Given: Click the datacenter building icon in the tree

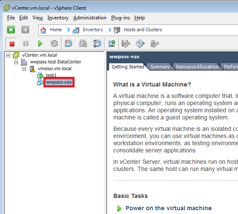Looking at the screenshot, I should pyautogui.click(x=24, y=62).
